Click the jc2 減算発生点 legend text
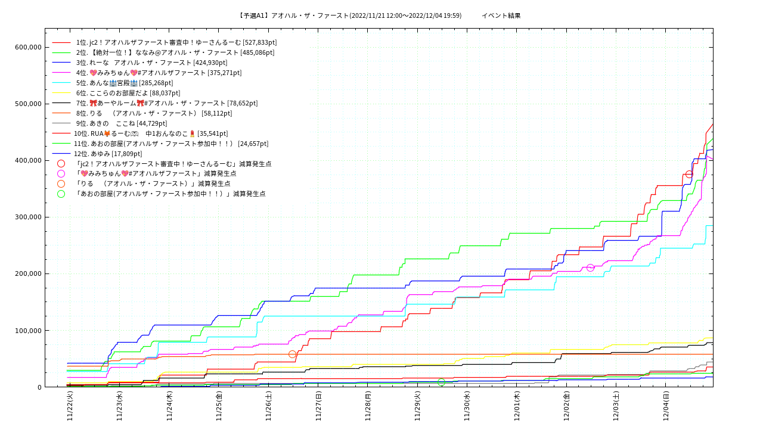Viewport: 763px width, 429px height. pos(173,164)
